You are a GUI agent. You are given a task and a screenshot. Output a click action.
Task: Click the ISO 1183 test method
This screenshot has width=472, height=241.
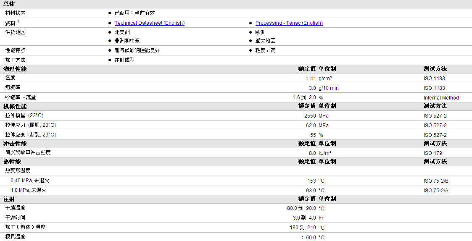(434, 78)
